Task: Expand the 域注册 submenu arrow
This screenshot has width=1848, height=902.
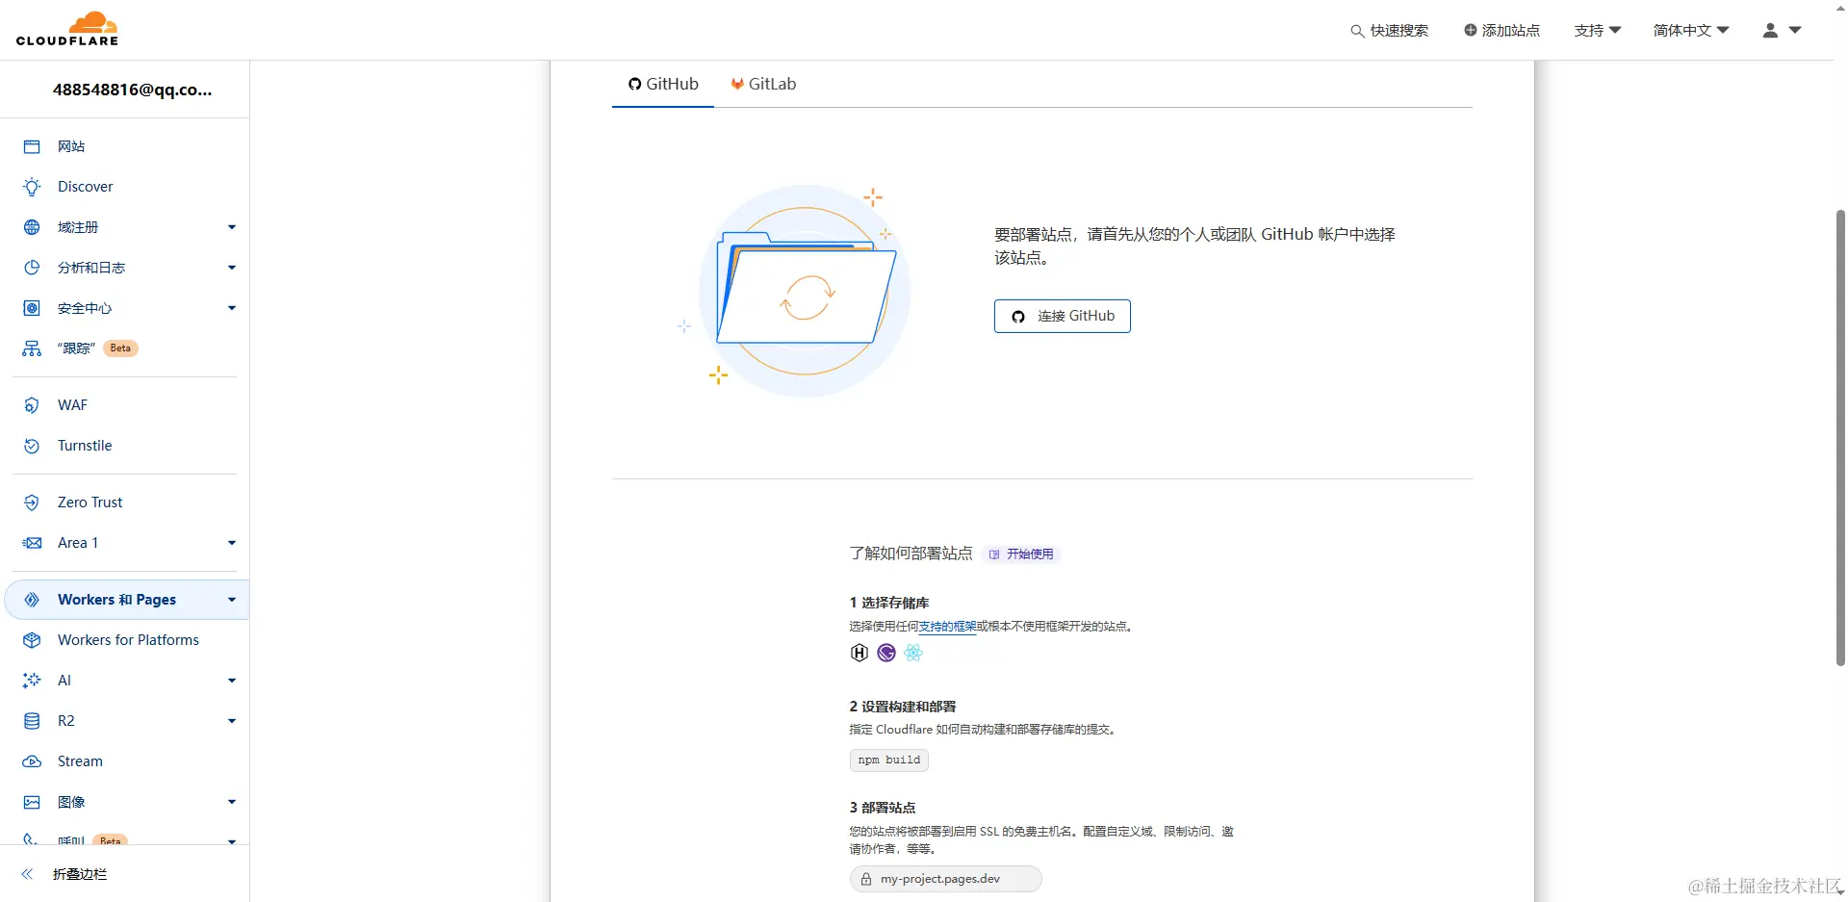Action: pyautogui.click(x=232, y=227)
